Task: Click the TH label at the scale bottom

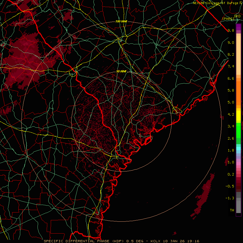Action: point(232,210)
